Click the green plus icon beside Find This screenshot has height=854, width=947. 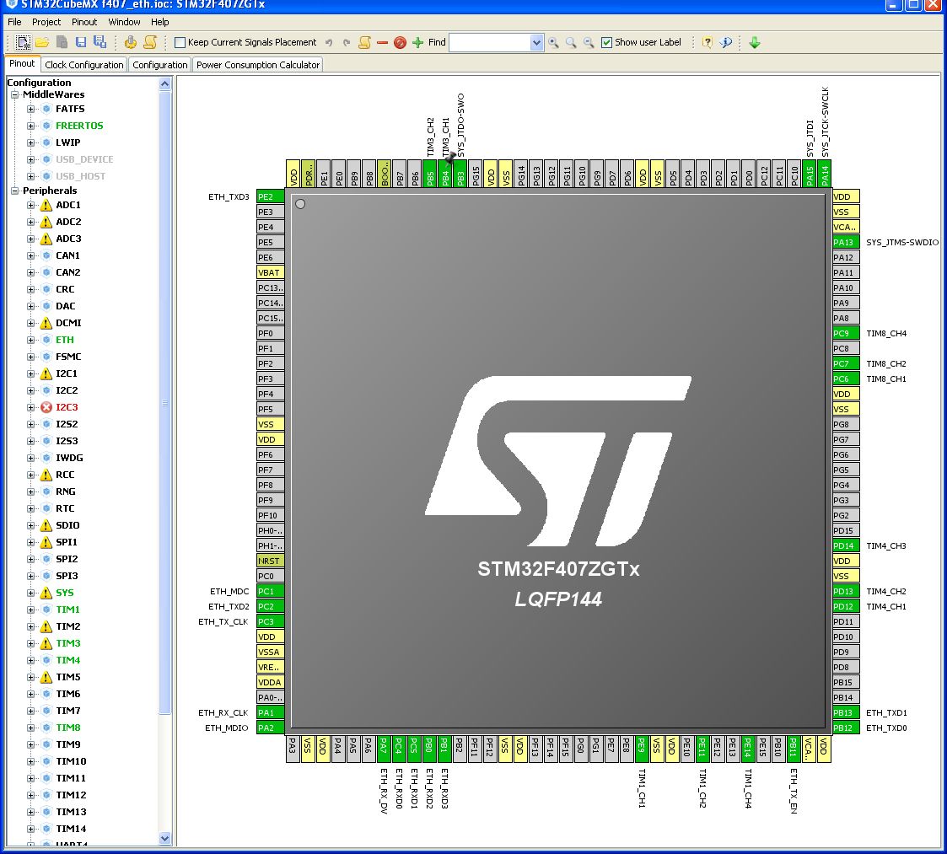(417, 42)
